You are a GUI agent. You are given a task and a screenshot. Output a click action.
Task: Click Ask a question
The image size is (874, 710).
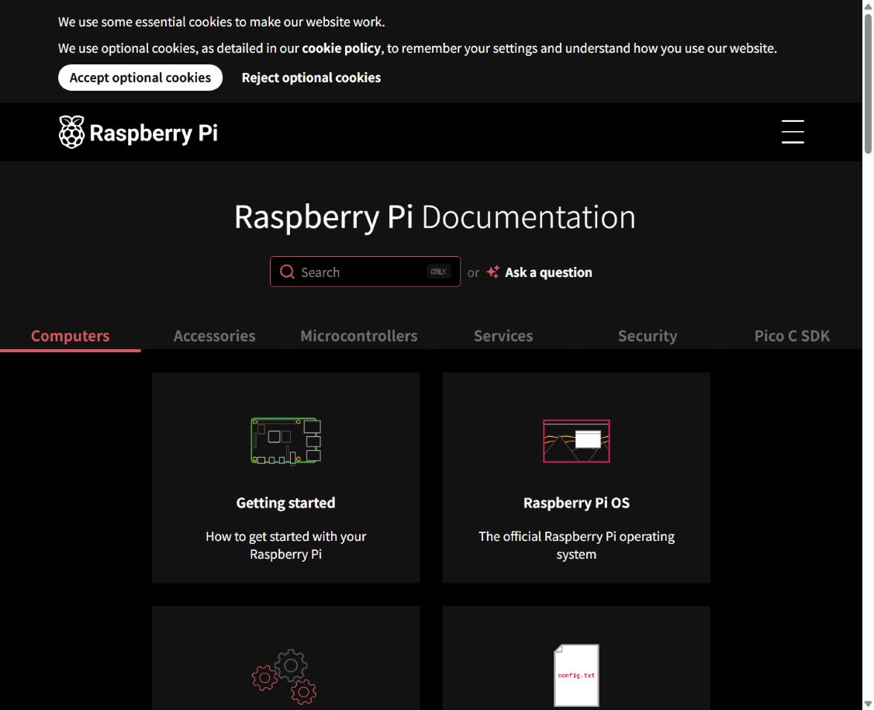548,272
